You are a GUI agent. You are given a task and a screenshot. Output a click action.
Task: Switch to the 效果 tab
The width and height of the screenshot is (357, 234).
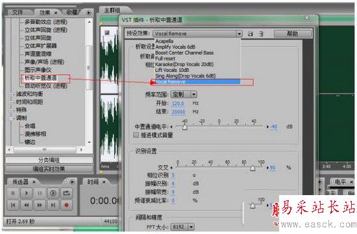[45, 13]
